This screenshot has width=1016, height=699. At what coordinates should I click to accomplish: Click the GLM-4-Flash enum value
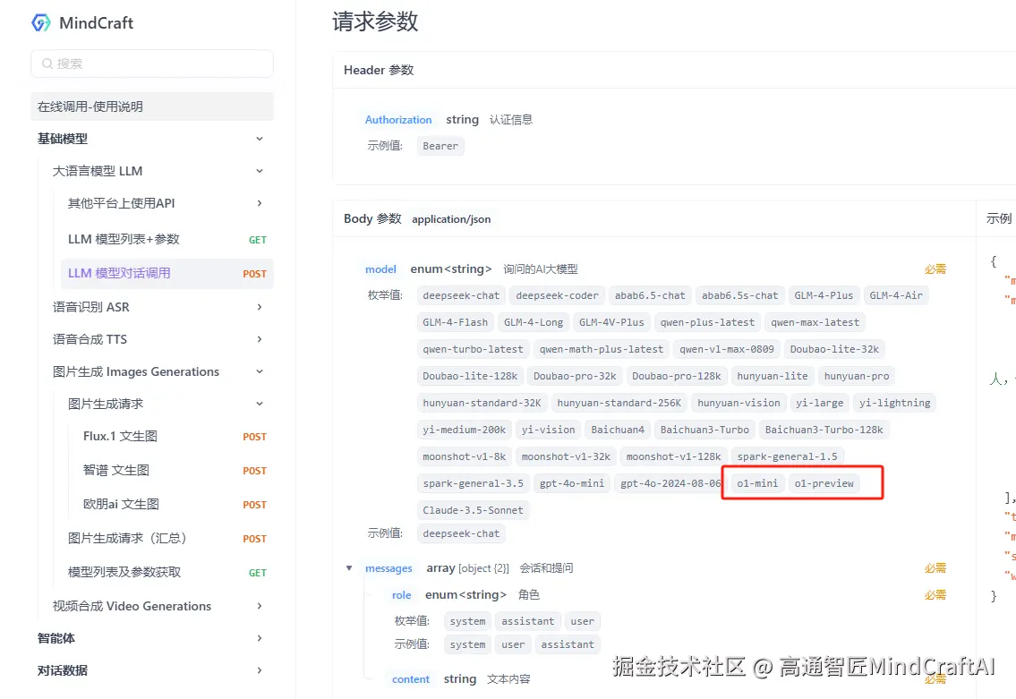point(456,322)
